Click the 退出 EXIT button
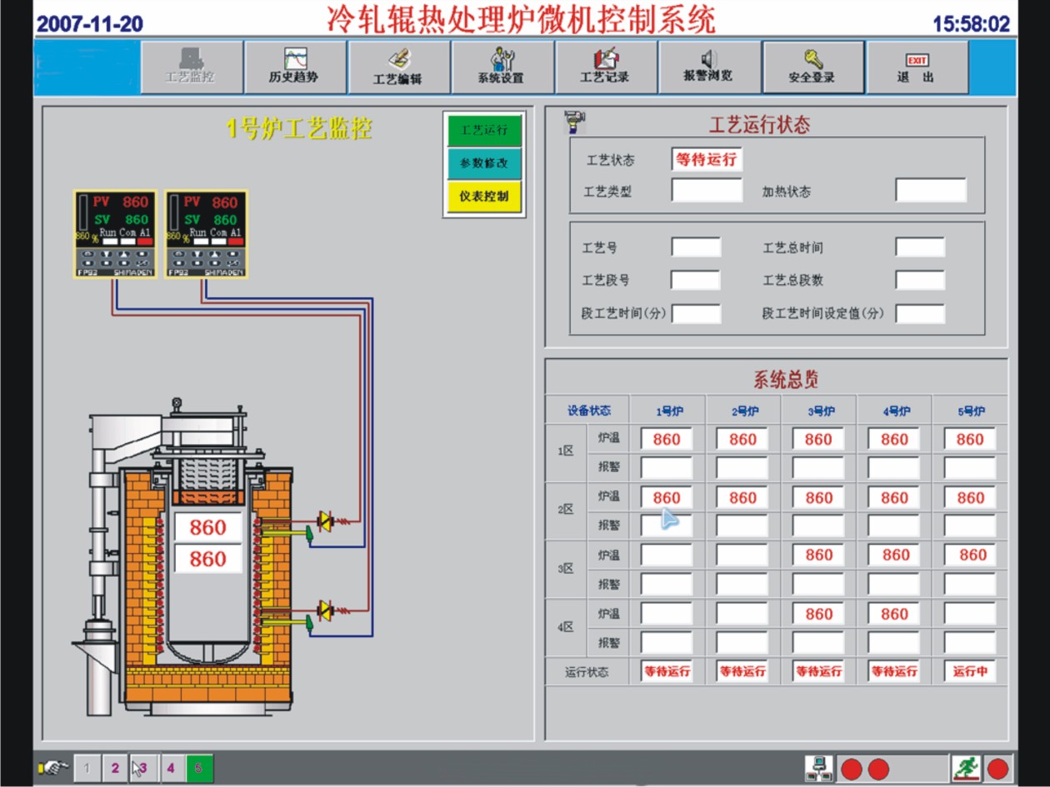The width and height of the screenshot is (1050, 787). (x=917, y=67)
